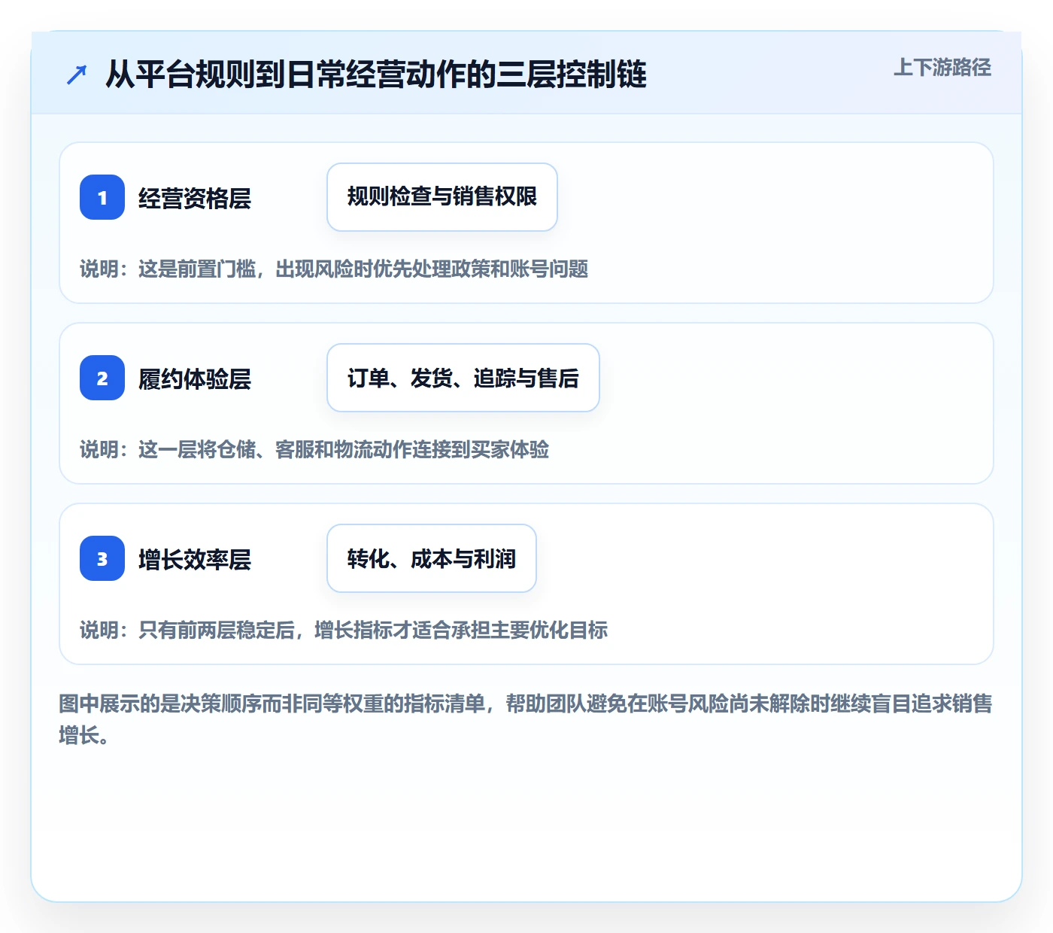Click the 增长效率层 layer heading
The height and width of the screenshot is (933, 1053).
[x=195, y=559]
